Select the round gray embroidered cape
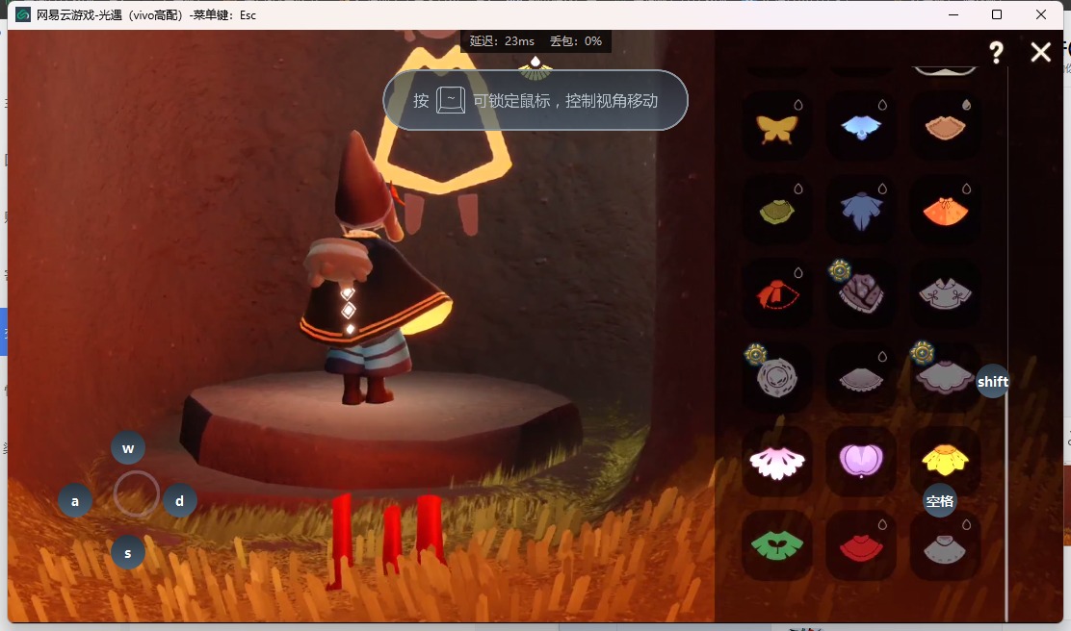The width and height of the screenshot is (1071, 631). click(x=777, y=378)
